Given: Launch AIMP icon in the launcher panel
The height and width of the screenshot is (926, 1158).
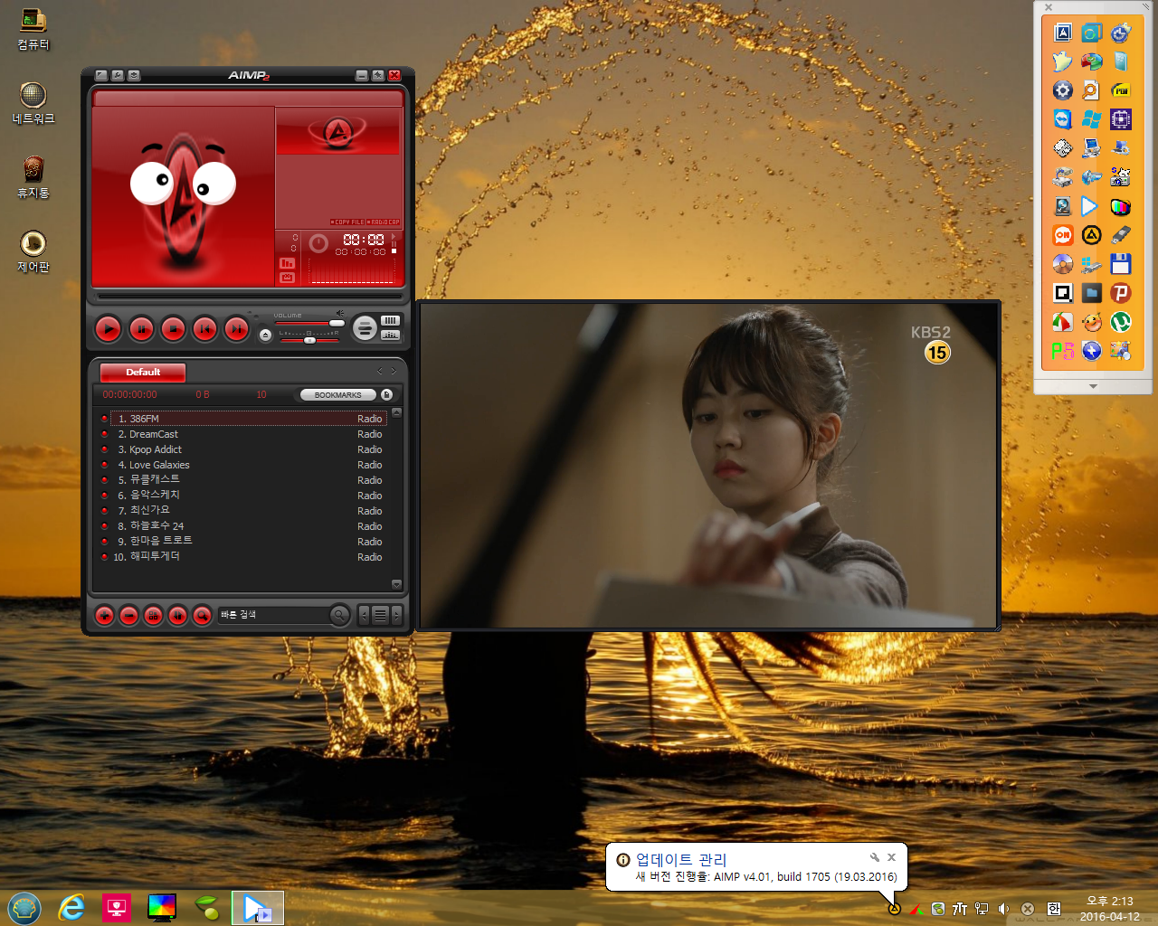Looking at the screenshot, I should (x=1092, y=235).
